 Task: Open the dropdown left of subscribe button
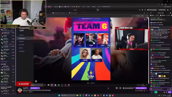point(128,88)
